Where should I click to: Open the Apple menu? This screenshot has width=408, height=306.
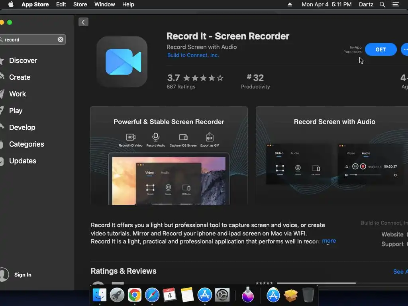(x=11, y=4)
